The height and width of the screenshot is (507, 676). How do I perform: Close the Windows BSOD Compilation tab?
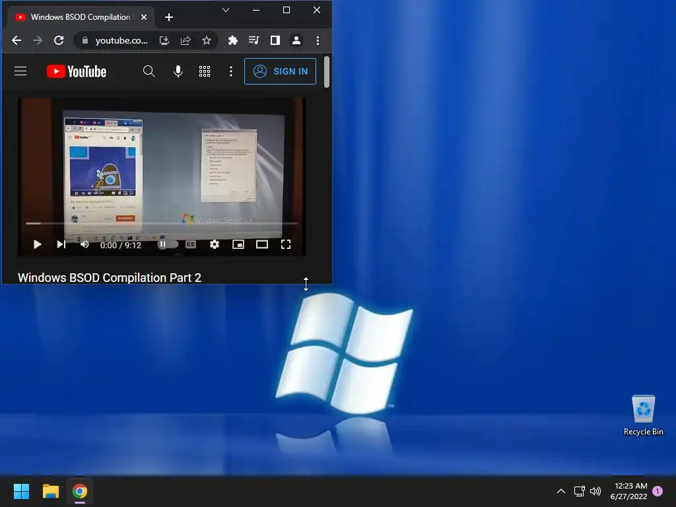(144, 17)
